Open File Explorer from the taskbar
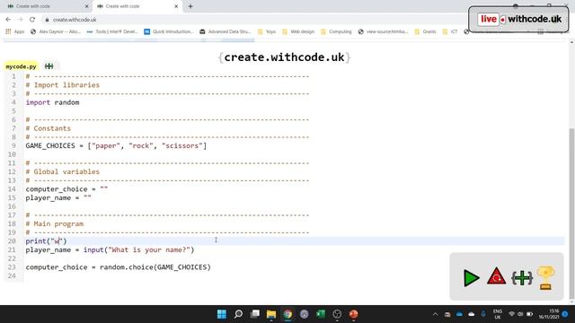The width and height of the screenshot is (575, 323). pos(271,314)
